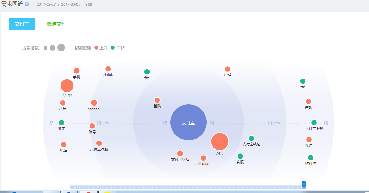Select the central 支付宝 bubble
369x193 pixels.
point(188,123)
